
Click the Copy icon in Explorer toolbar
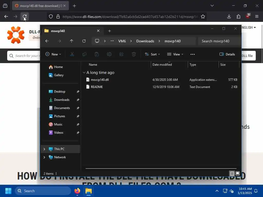[84, 54]
